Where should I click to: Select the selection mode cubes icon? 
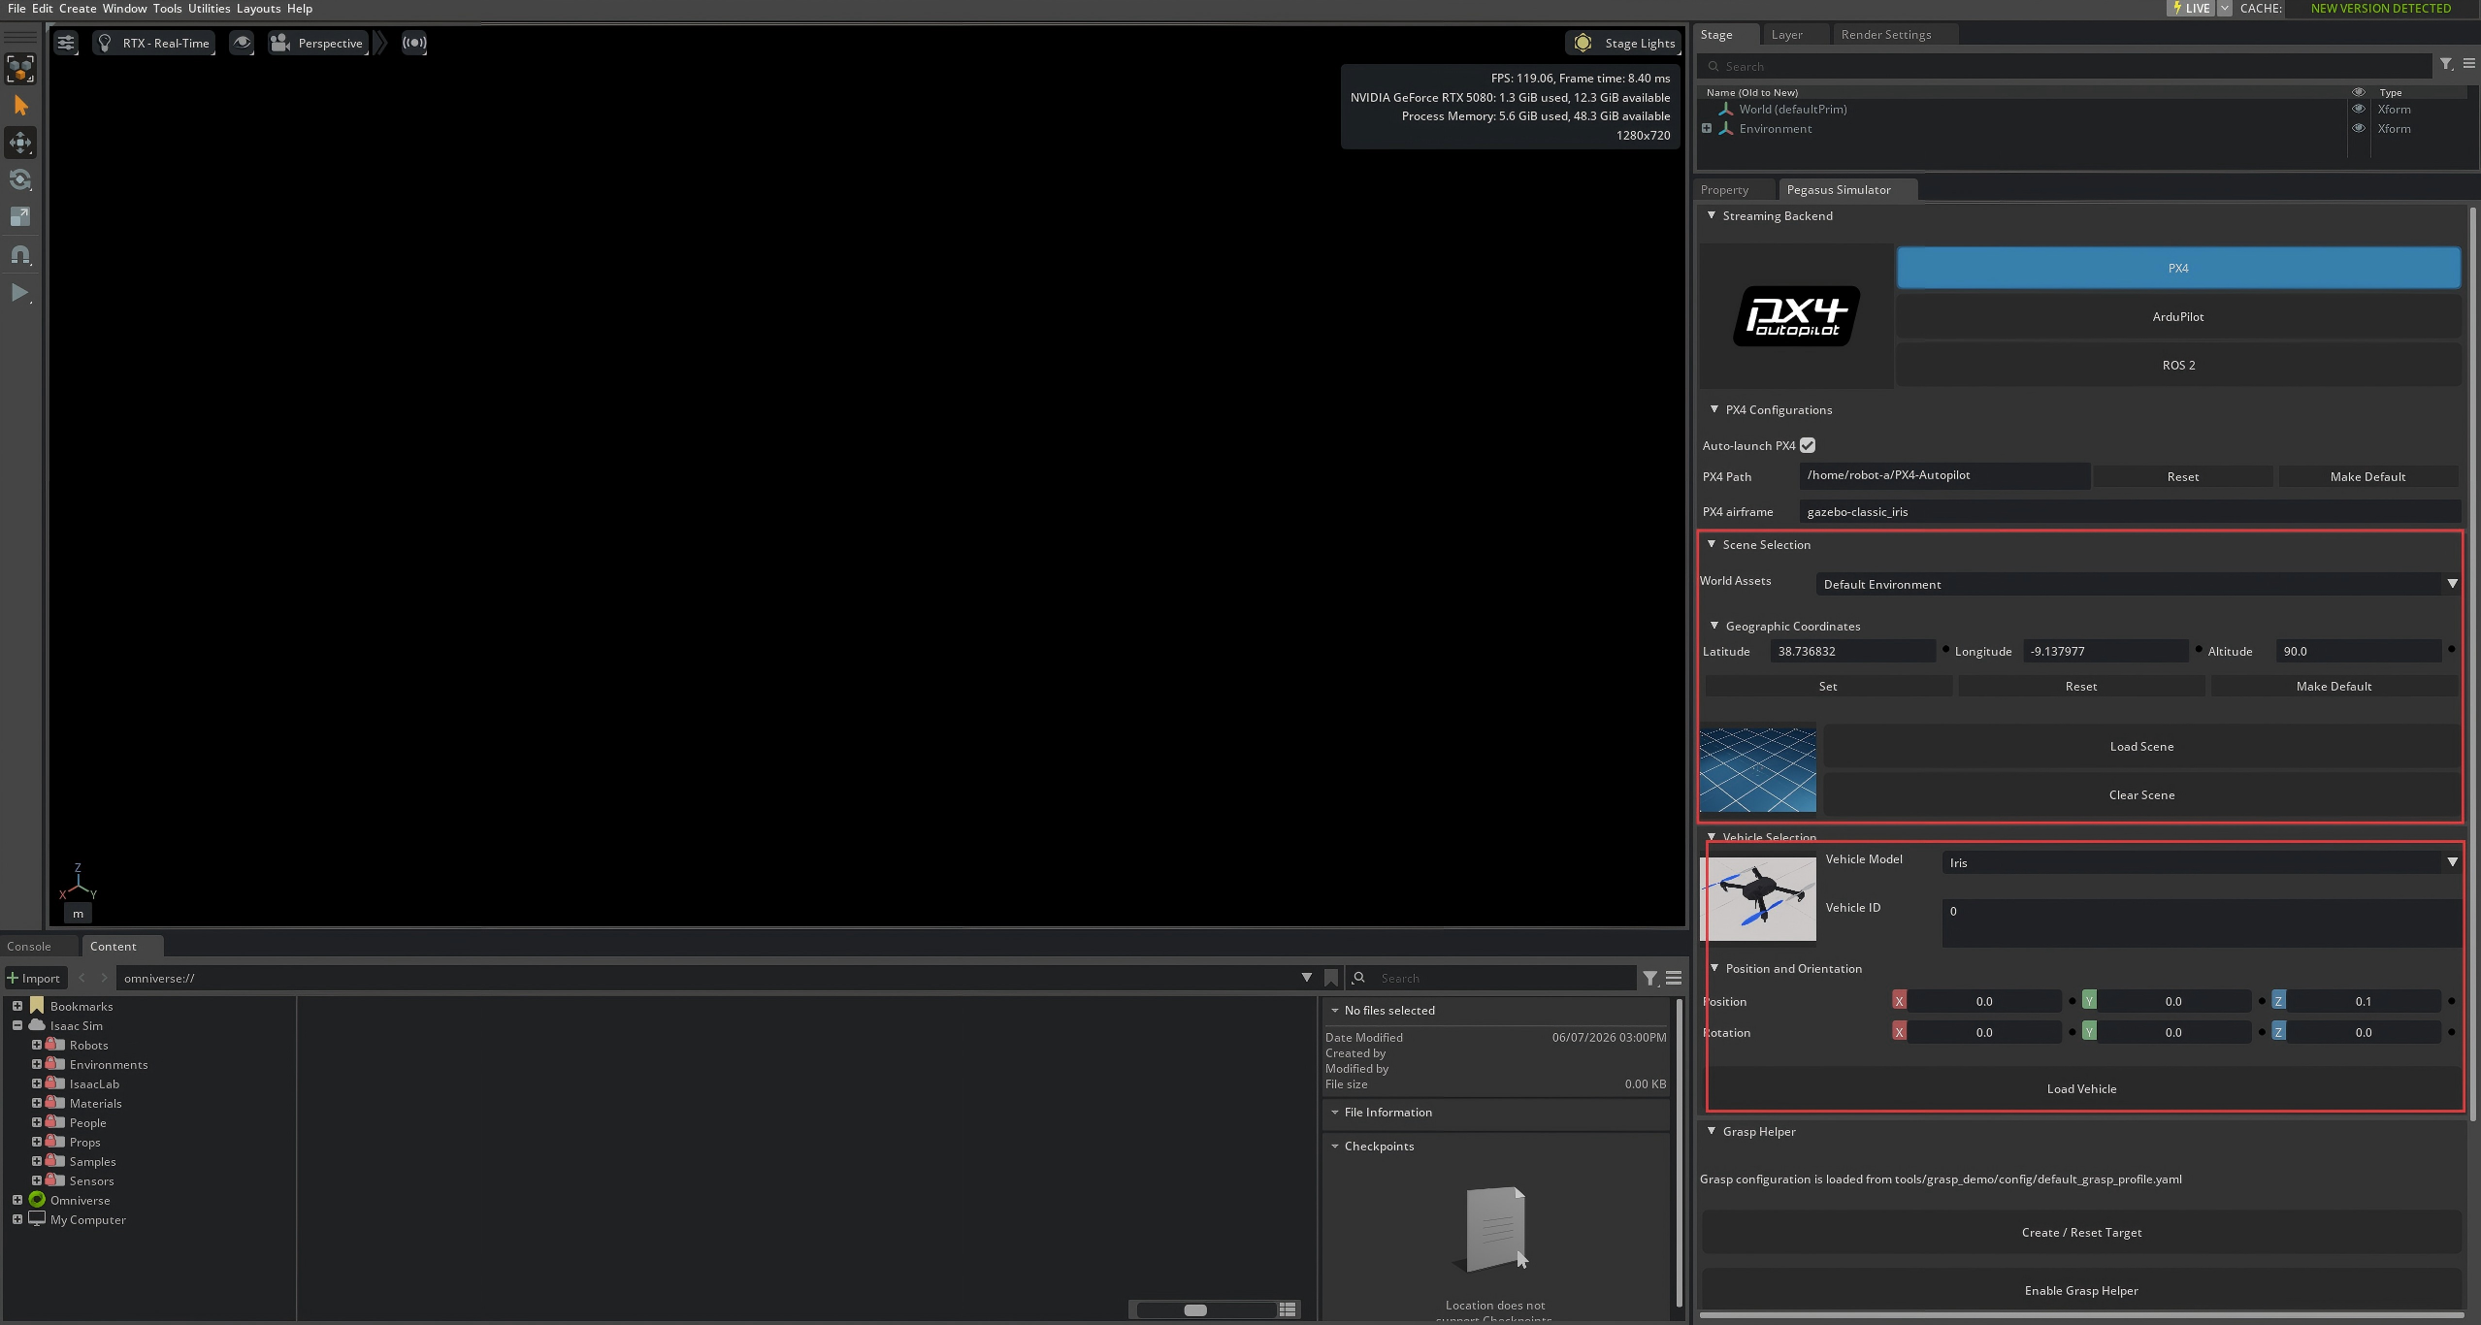click(20, 69)
